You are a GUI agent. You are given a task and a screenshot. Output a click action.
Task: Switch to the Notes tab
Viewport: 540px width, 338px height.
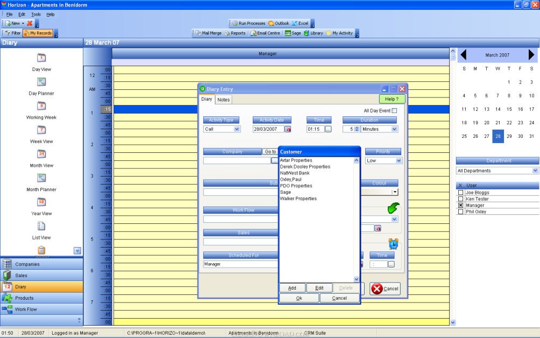[223, 100]
